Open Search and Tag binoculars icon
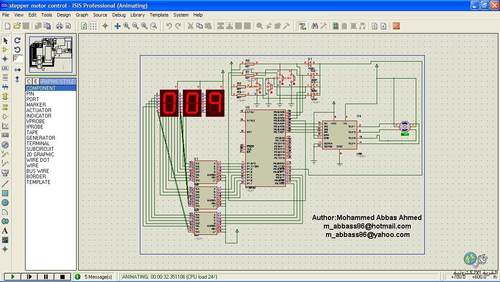The height and width of the screenshot is (282, 500). click(x=315, y=26)
